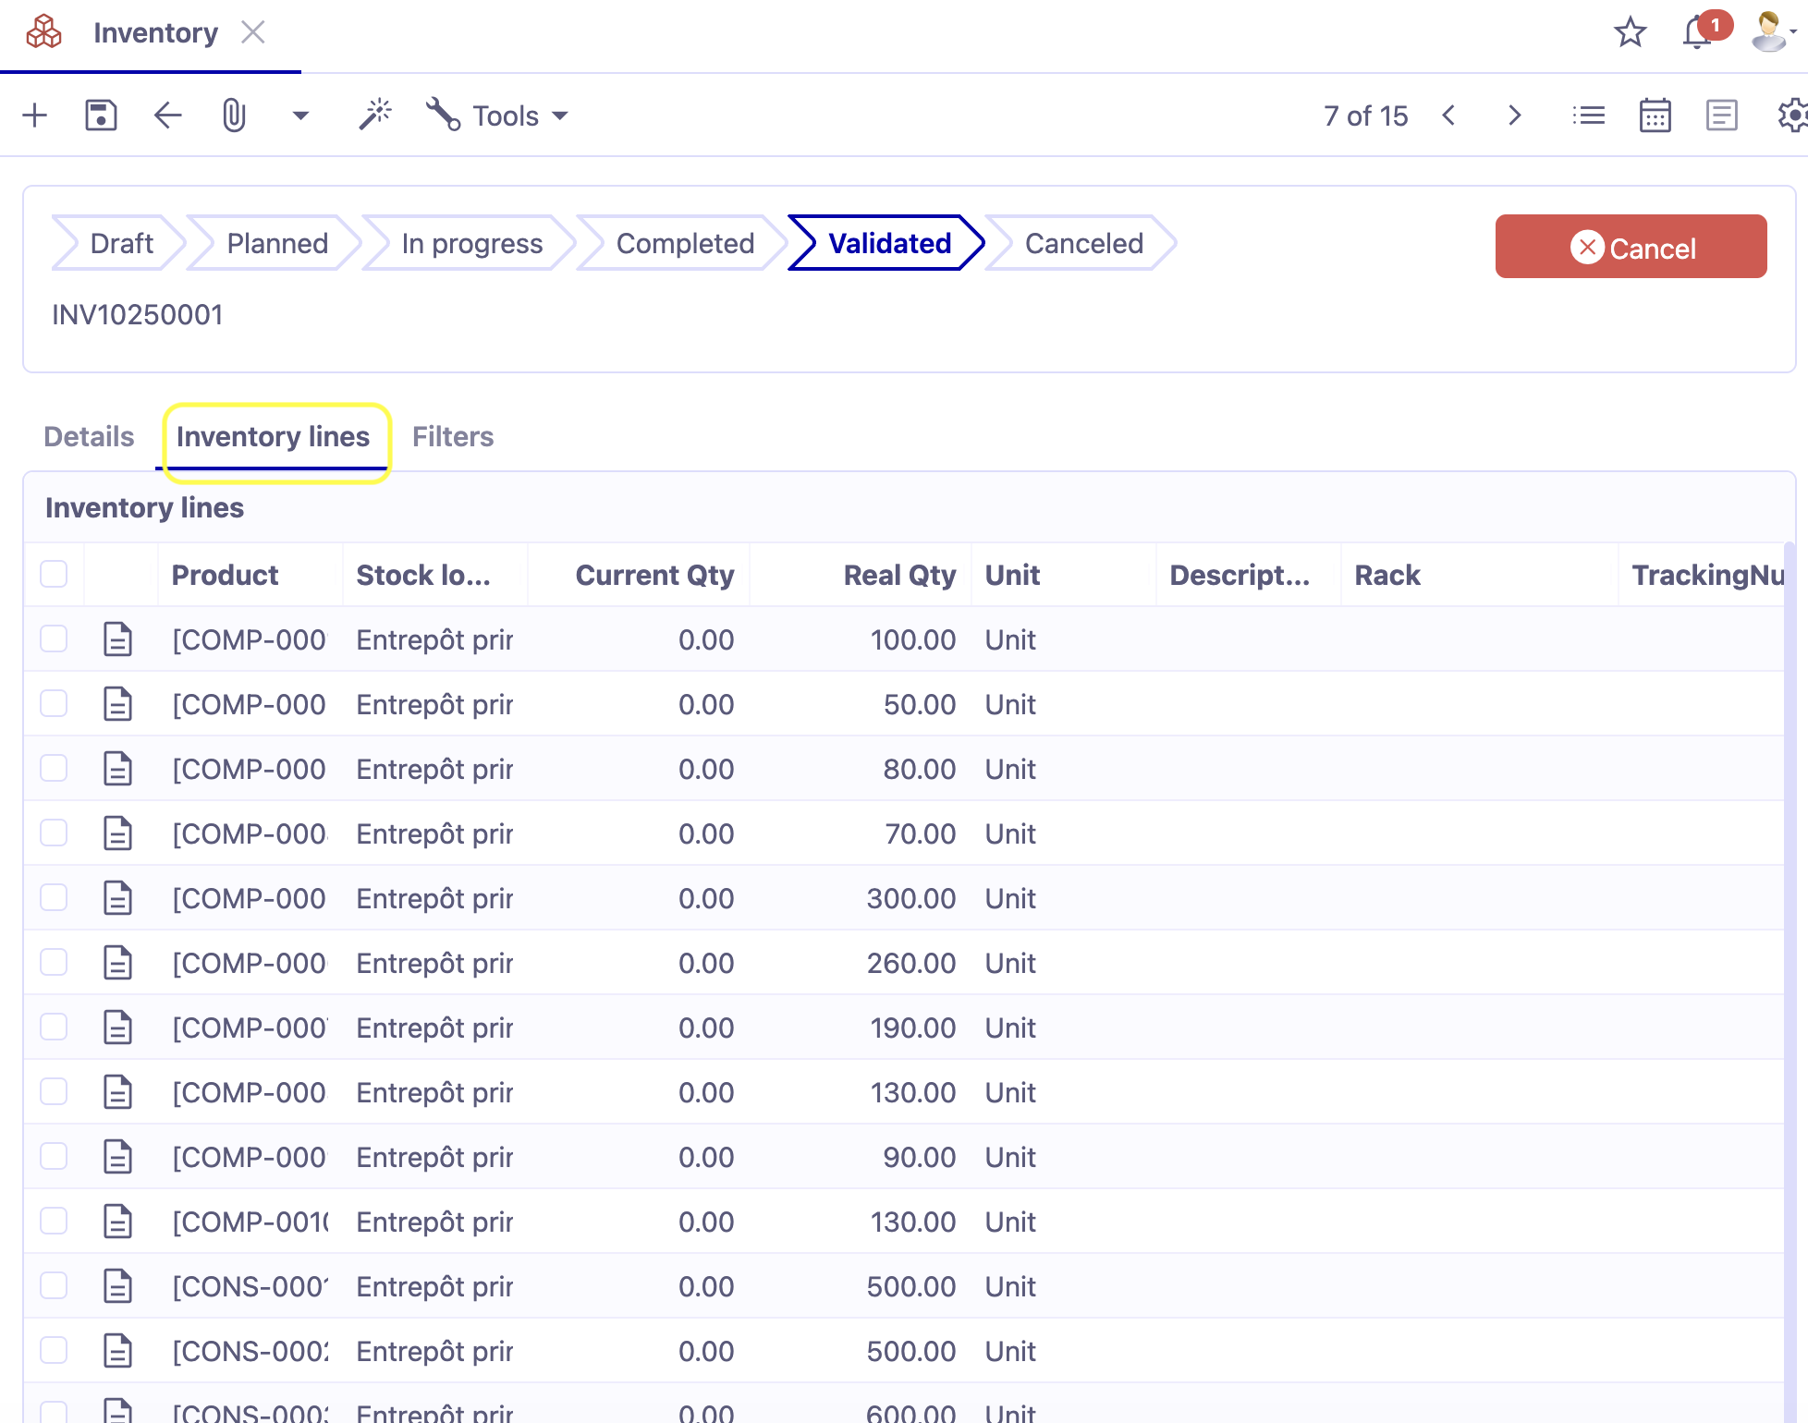1808x1423 pixels.
Task: Open attachments via the paperclip icon
Action: tap(234, 116)
